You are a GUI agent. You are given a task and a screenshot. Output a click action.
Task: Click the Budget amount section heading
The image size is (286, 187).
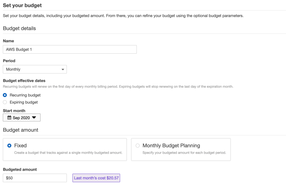coord(21,130)
